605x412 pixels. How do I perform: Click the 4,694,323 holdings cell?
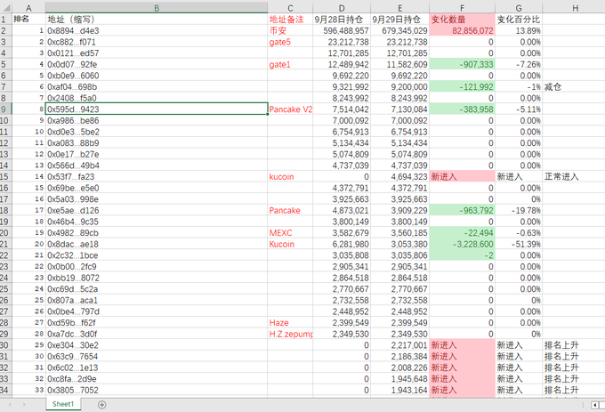[399, 177]
